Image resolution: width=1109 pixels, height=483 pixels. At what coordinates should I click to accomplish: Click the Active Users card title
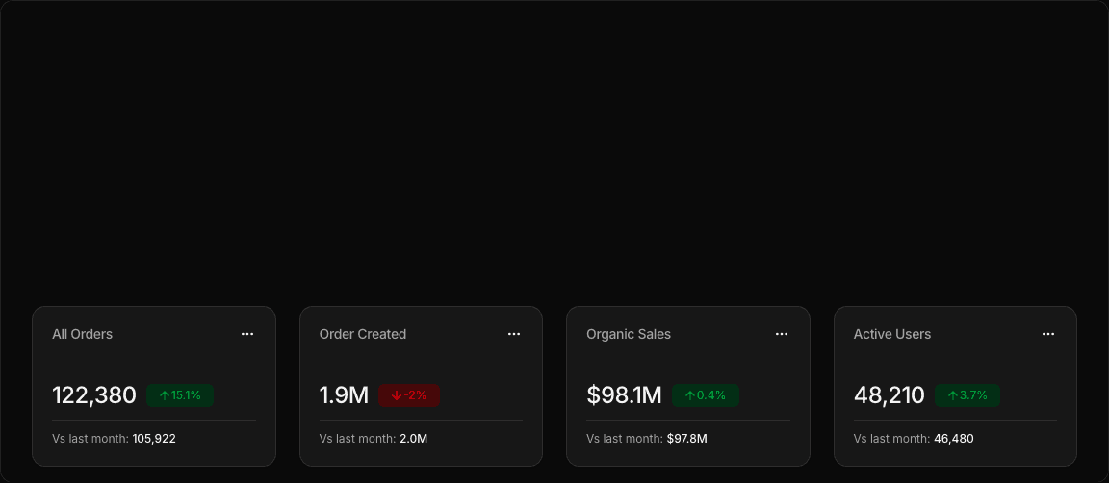(892, 334)
